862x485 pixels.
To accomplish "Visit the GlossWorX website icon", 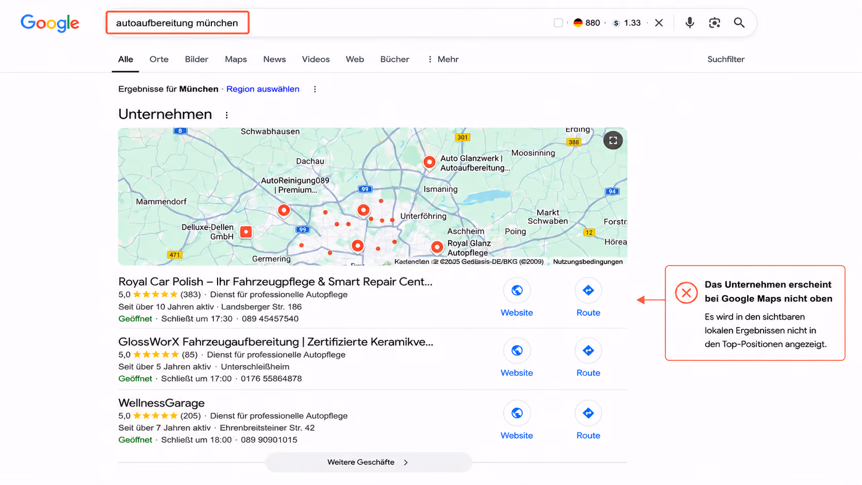I will pyautogui.click(x=517, y=350).
